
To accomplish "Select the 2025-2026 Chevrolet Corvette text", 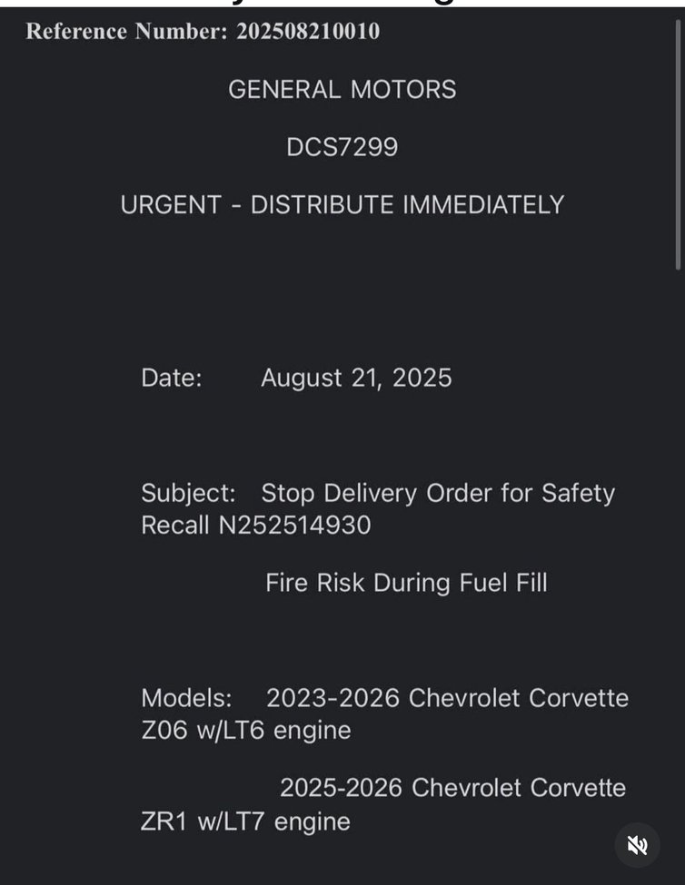I will coord(453,788).
